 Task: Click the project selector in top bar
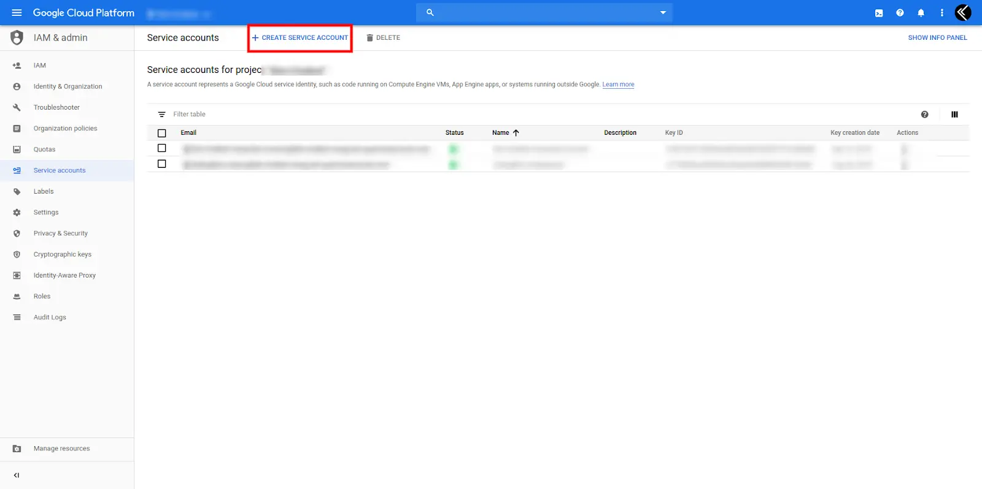(x=179, y=13)
